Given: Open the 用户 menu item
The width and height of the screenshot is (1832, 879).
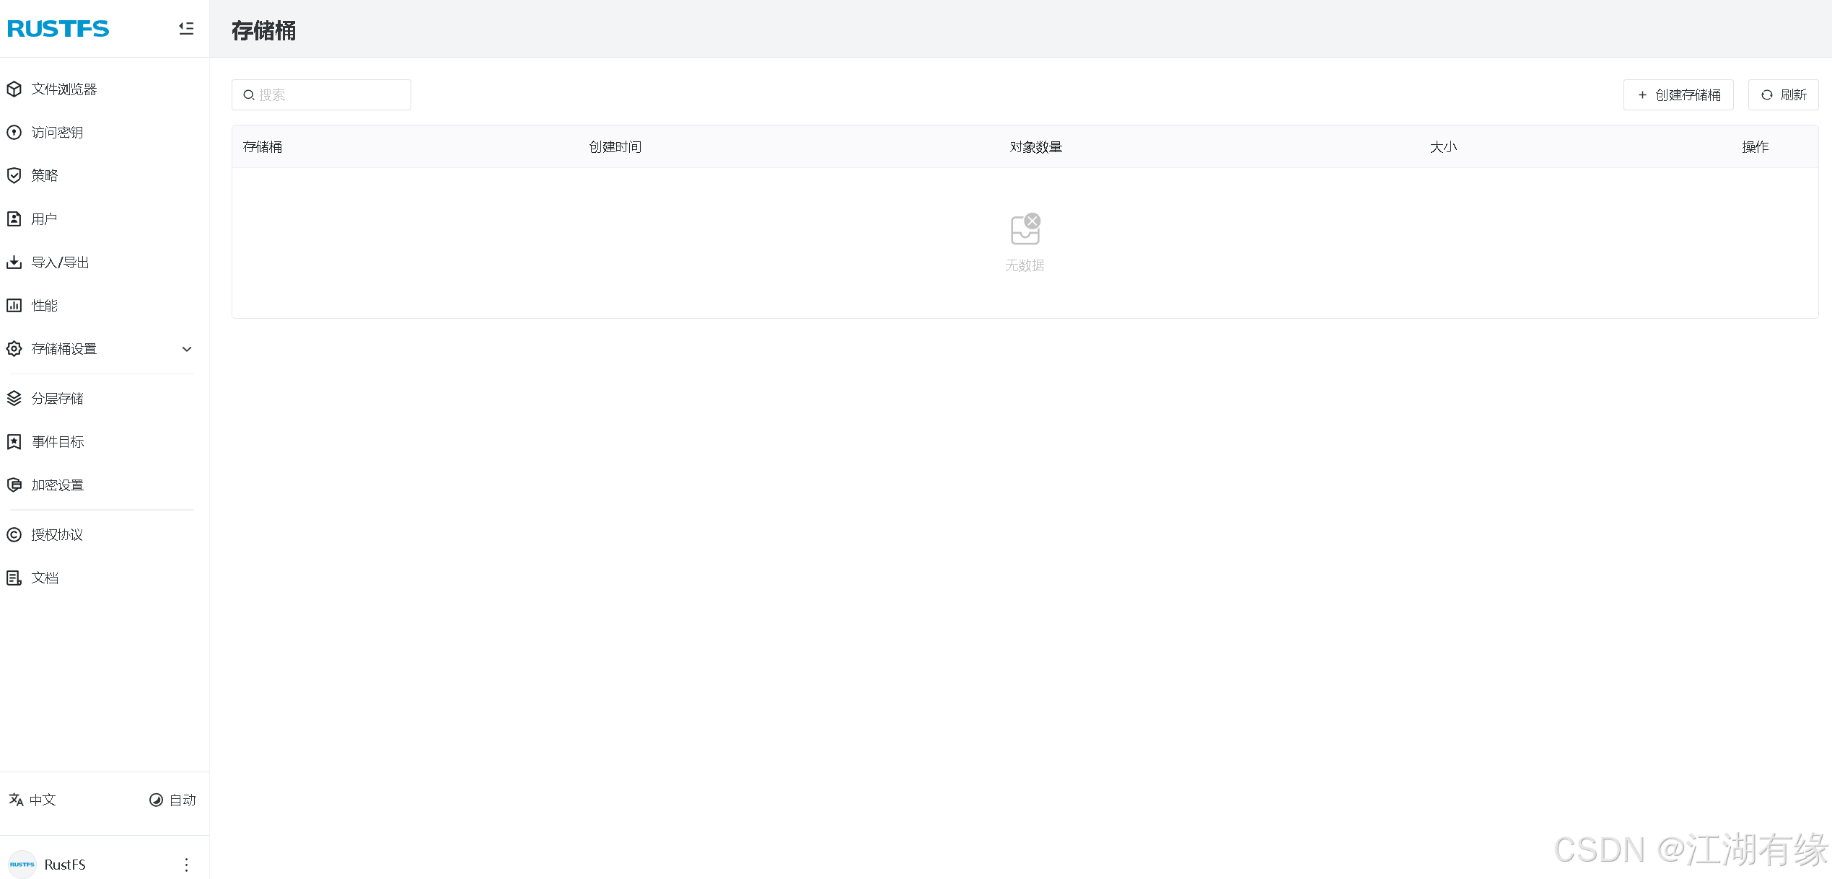Looking at the screenshot, I should [44, 218].
